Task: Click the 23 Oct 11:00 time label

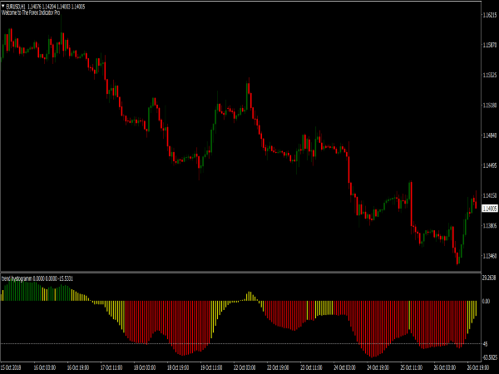Action: pyautogui.click(x=312, y=367)
